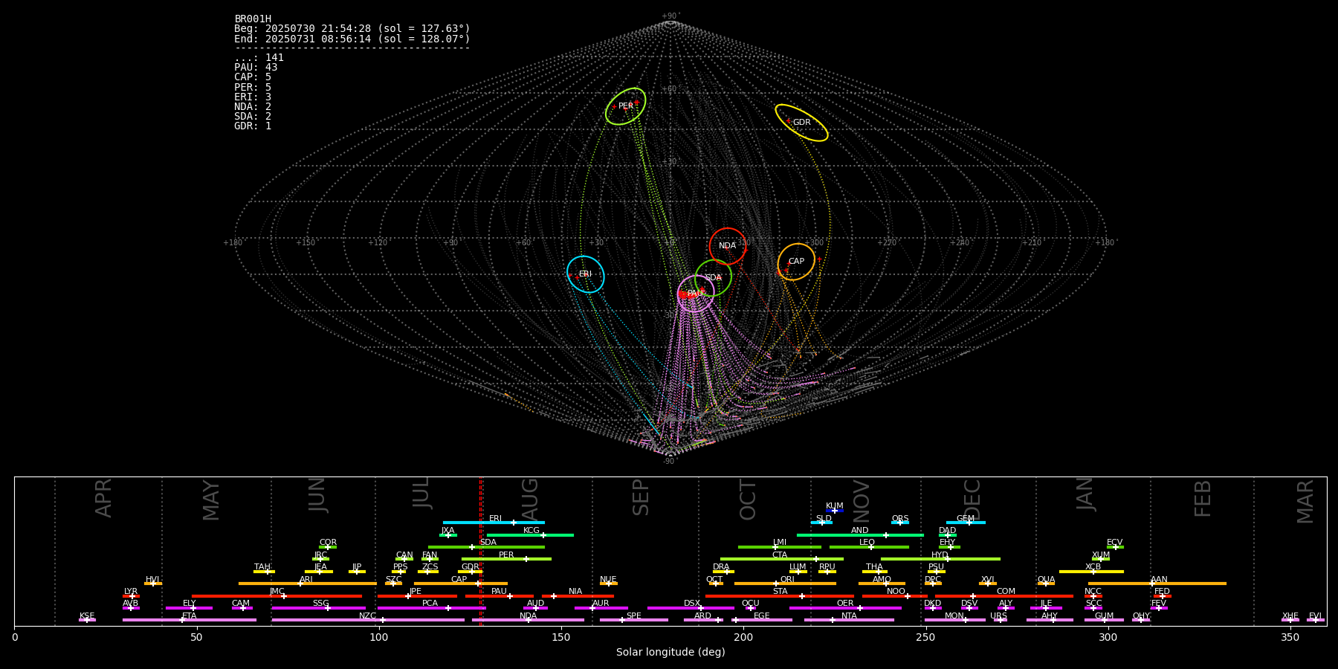The height and width of the screenshot is (669, 1338).
Task: Click the AUG month label
Action: [x=529, y=499]
